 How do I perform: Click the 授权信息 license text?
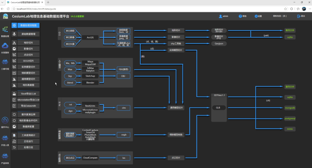[x=280, y=16]
